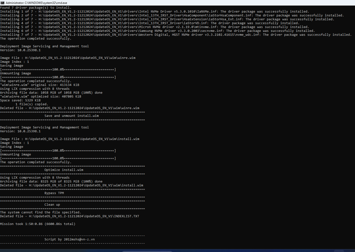The height and width of the screenshot is (252, 355).
Task: Click the 'Deleted file' line for wim\install.wim
Action: pyautogui.click(x=72, y=185)
